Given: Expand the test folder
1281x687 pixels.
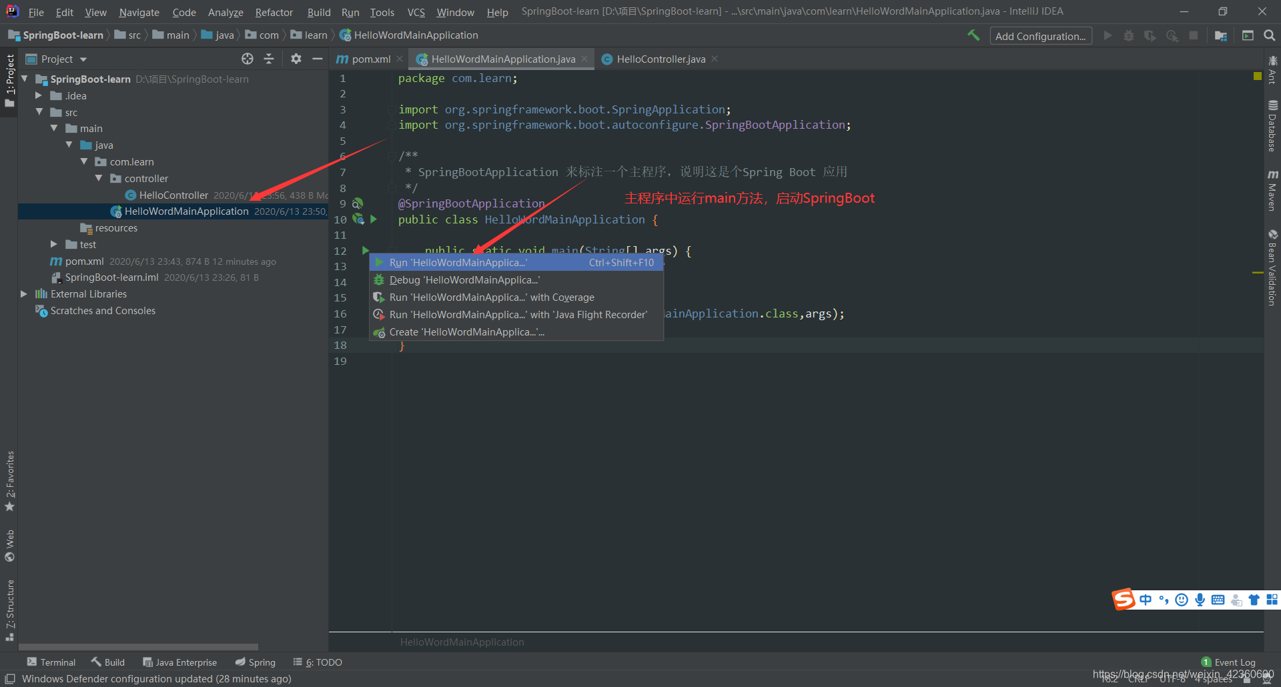Looking at the screenshot, I should pyautogui.click(x=54, y=244).
